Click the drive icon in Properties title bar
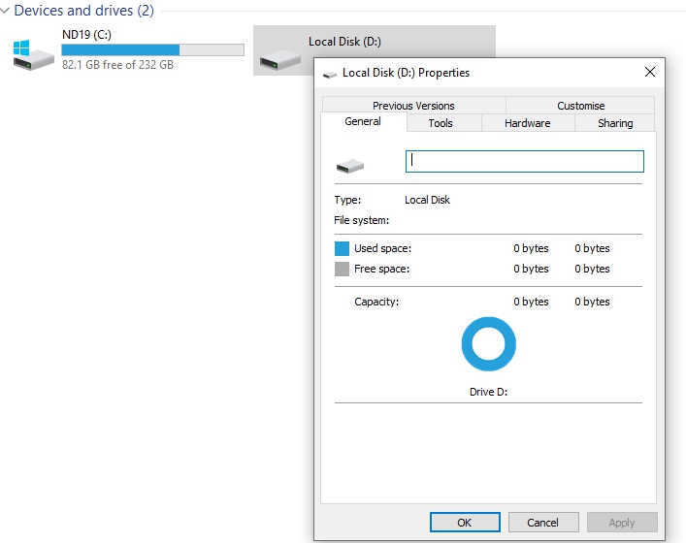The image size is (686, 543). (x=330, y=74)
